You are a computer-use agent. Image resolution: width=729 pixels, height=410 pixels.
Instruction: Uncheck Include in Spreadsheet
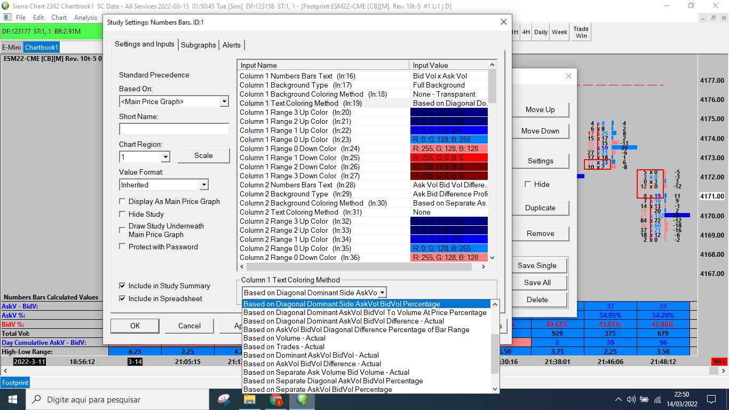(123, 298)
